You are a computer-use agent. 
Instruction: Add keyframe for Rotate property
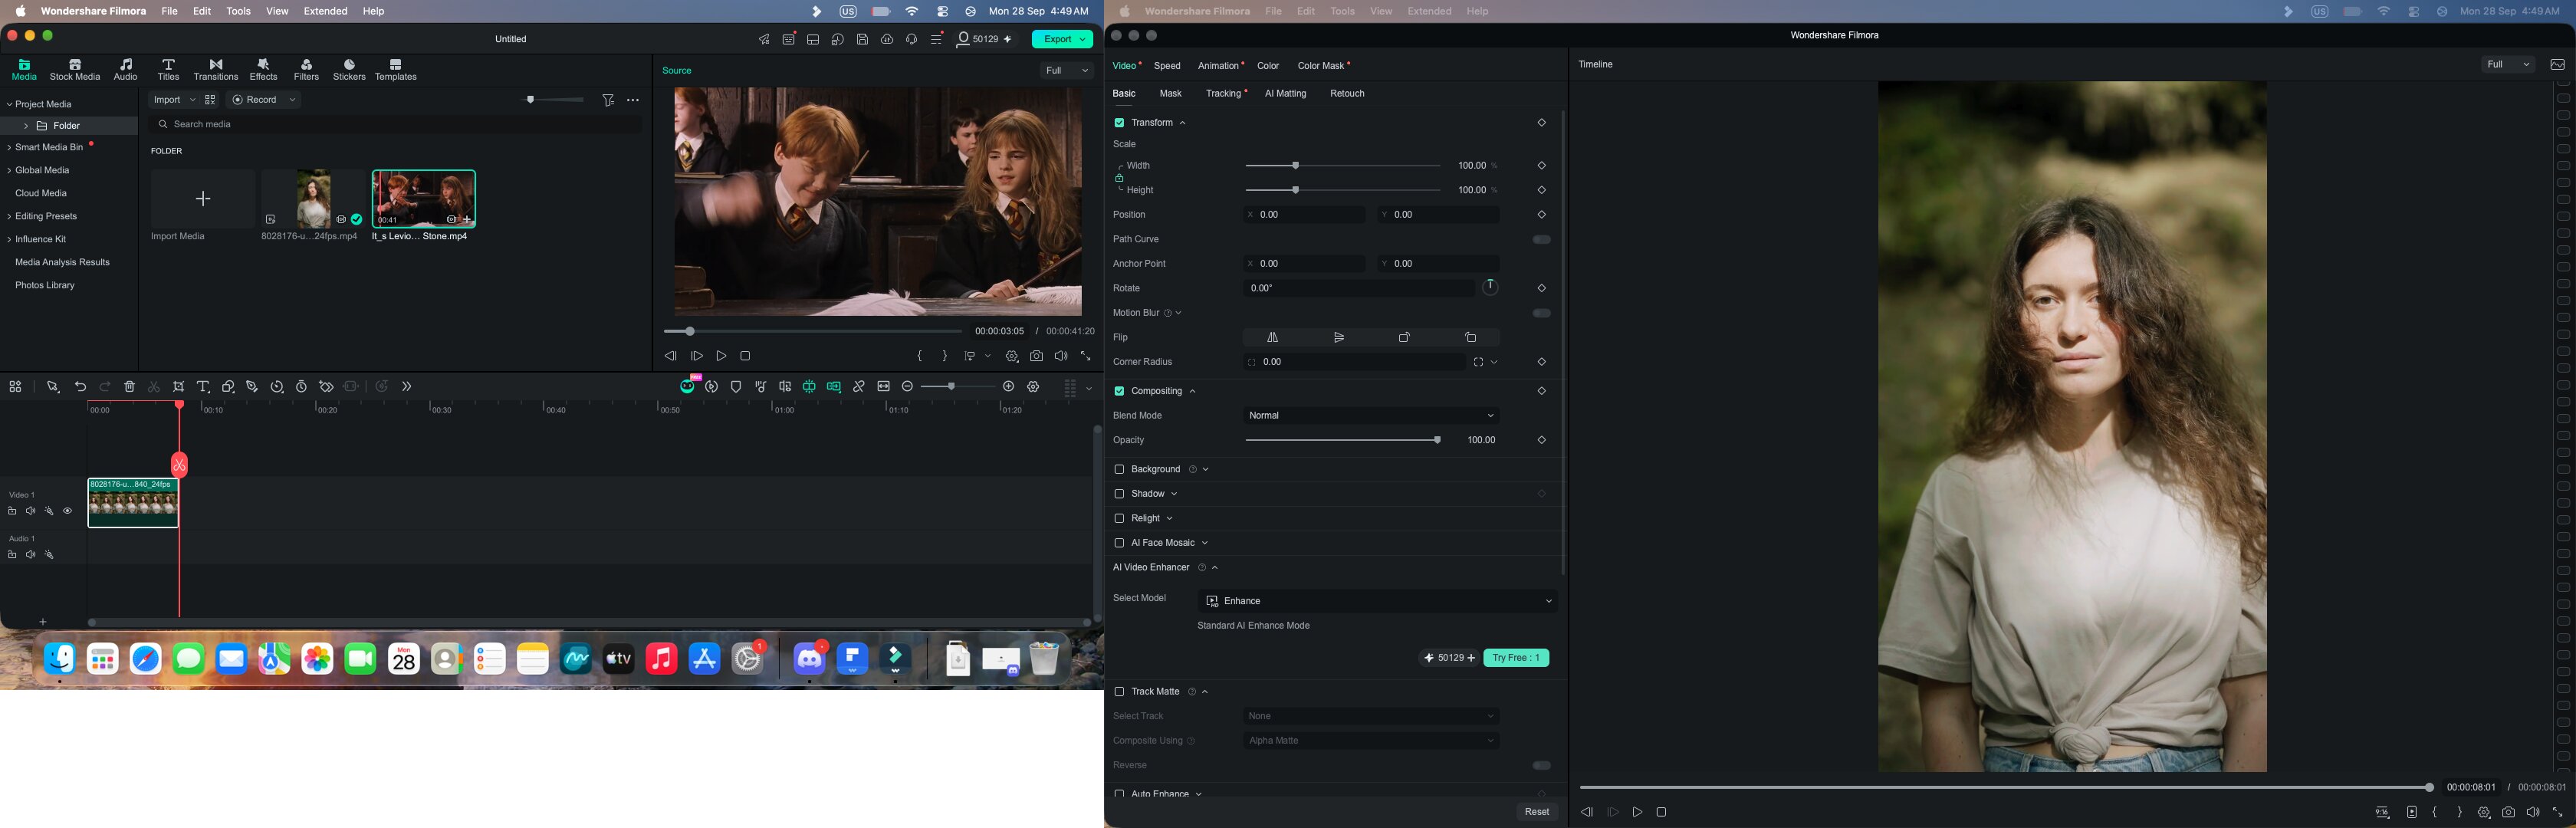(1541, 289)
